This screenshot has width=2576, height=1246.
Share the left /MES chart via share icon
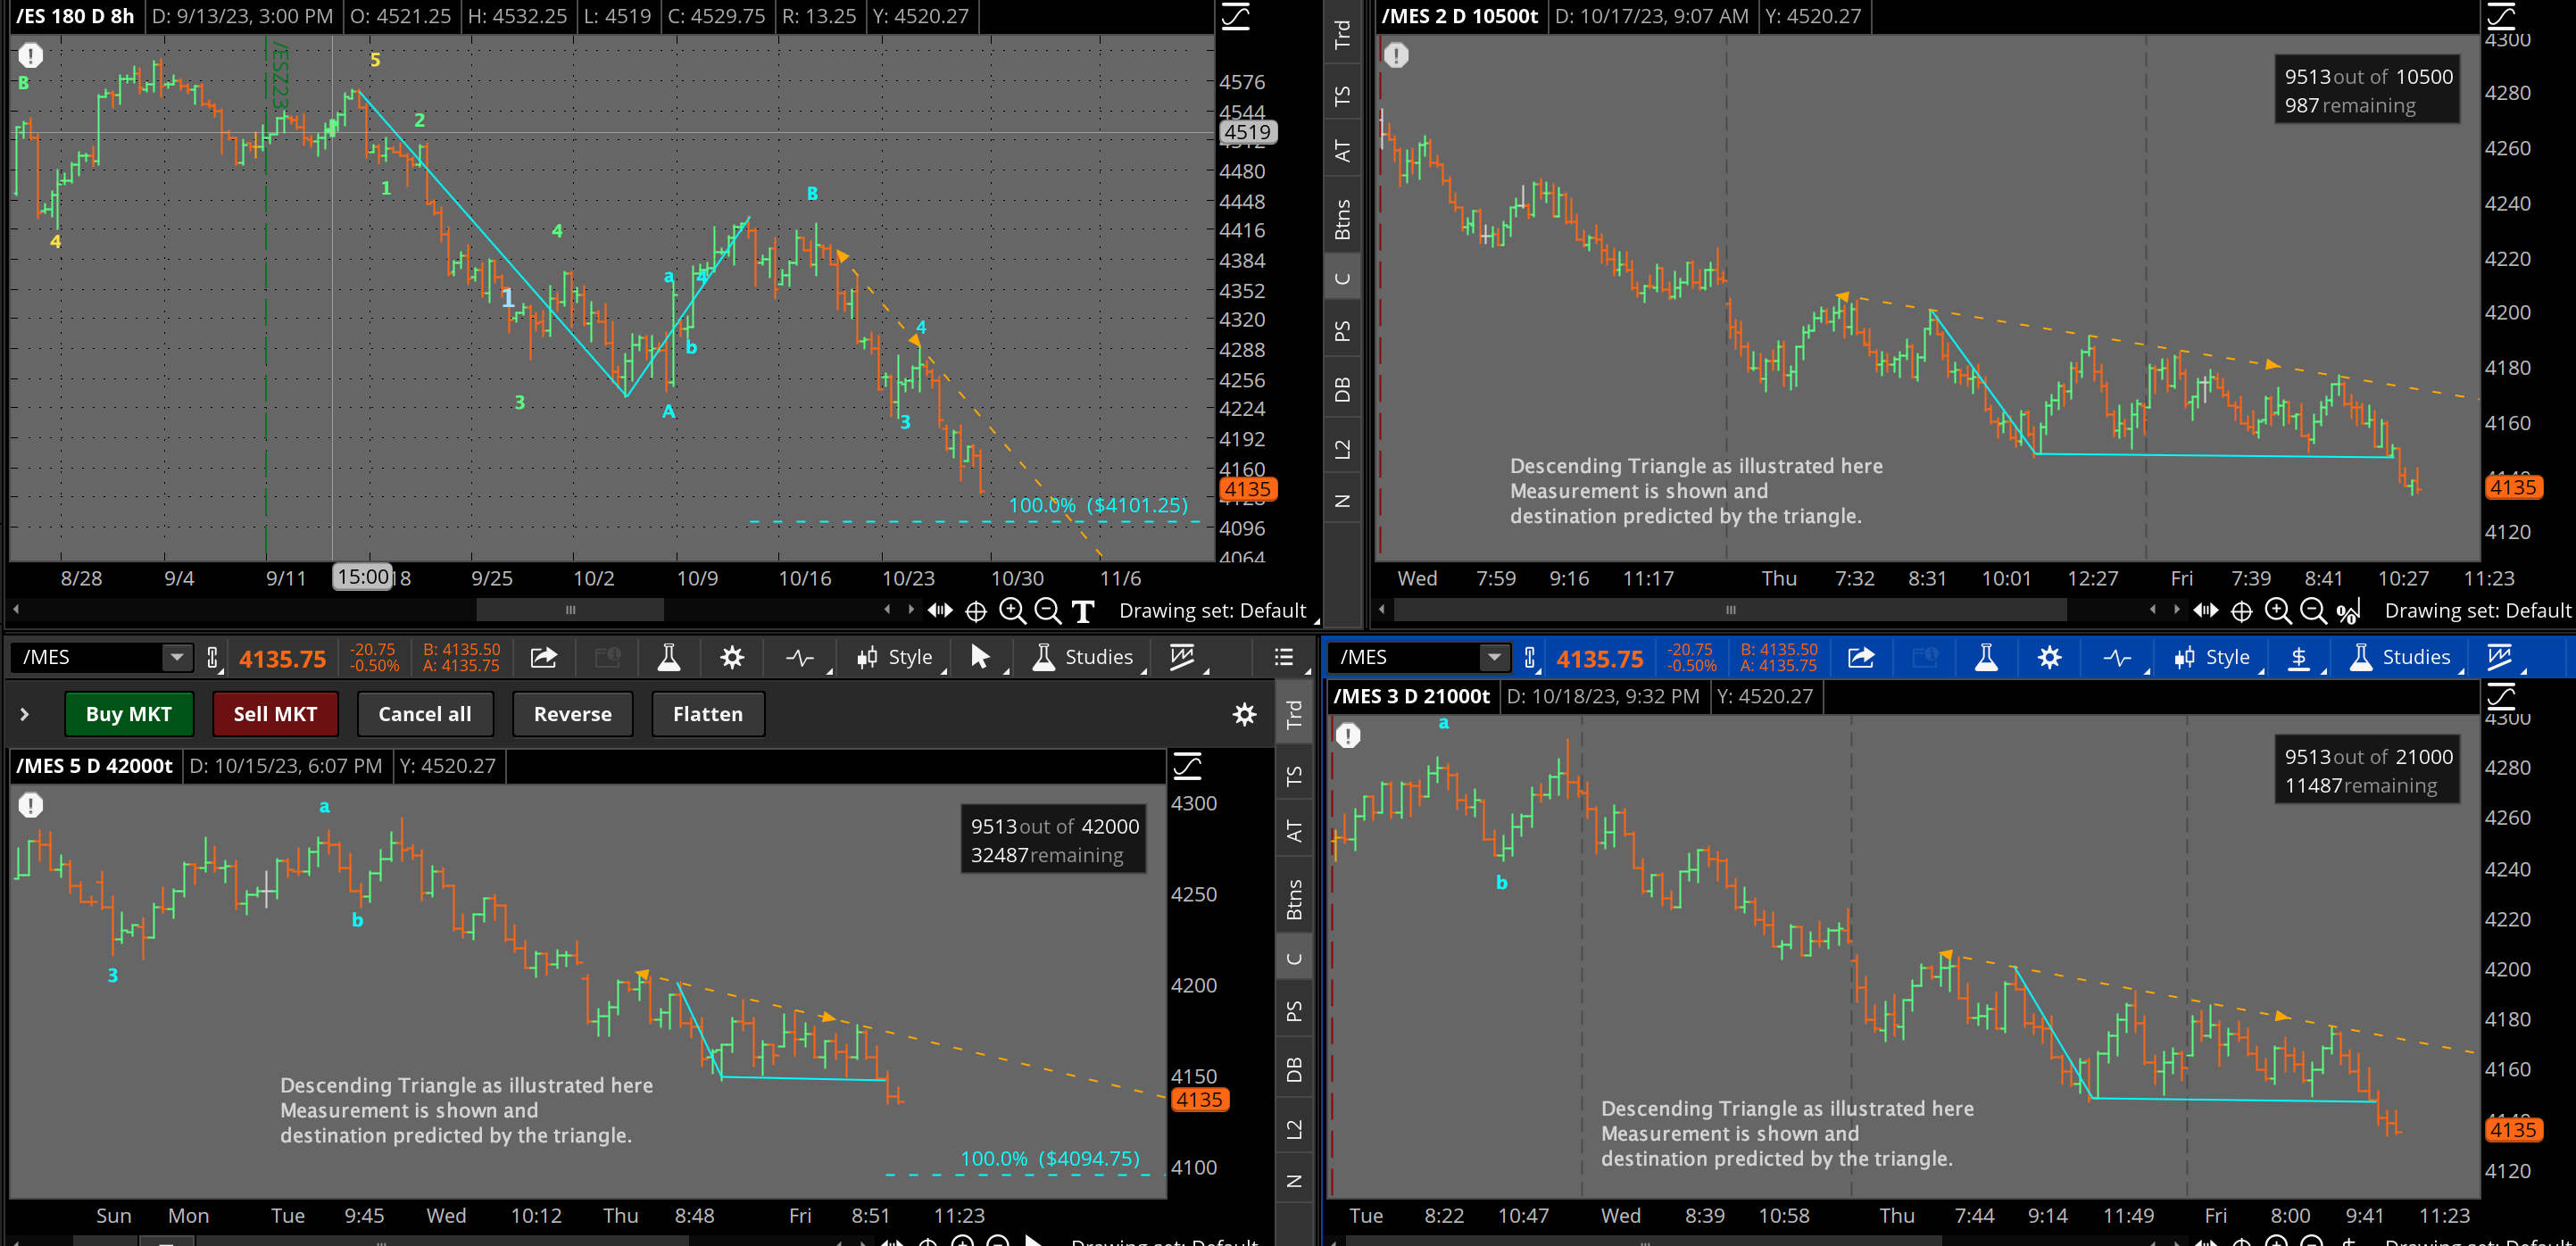(x=543, y=657)
